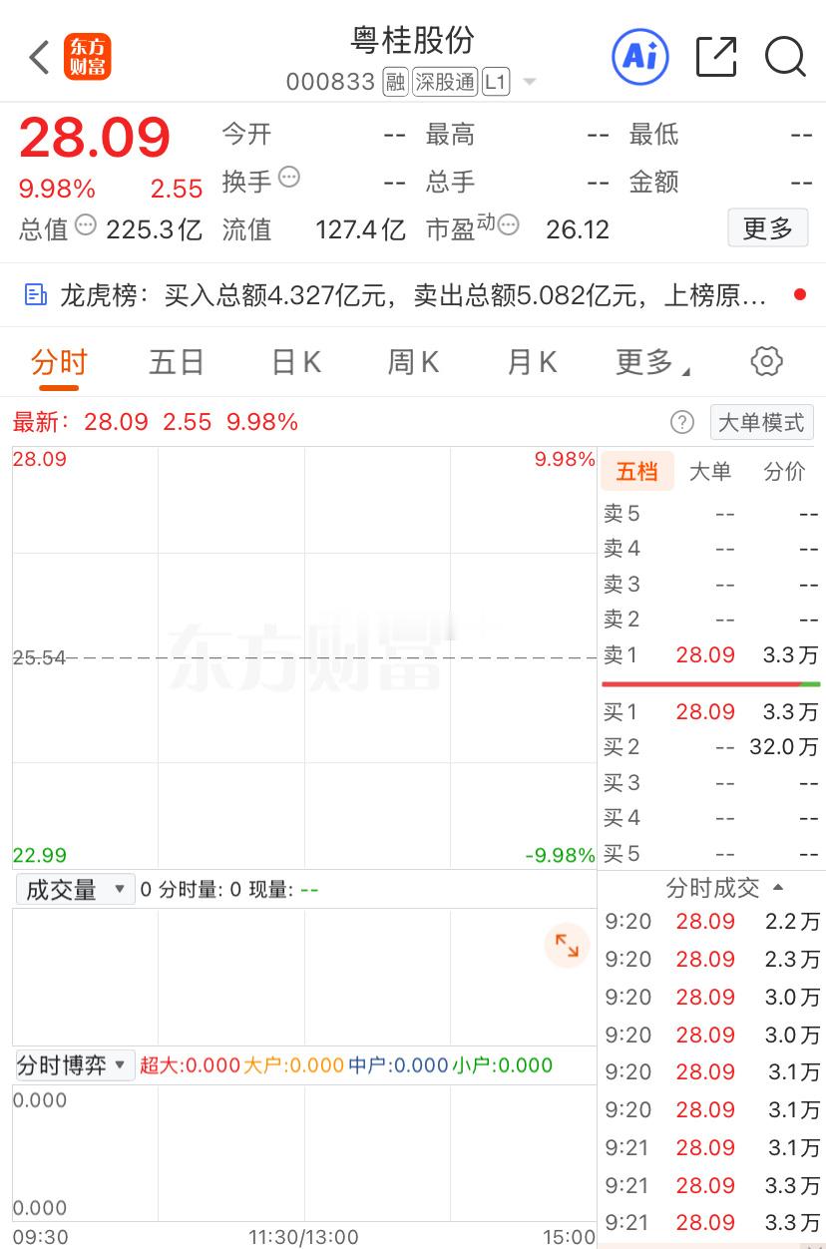Tap the L1 level badge
826x1249 pixels.
coord(496,82)
